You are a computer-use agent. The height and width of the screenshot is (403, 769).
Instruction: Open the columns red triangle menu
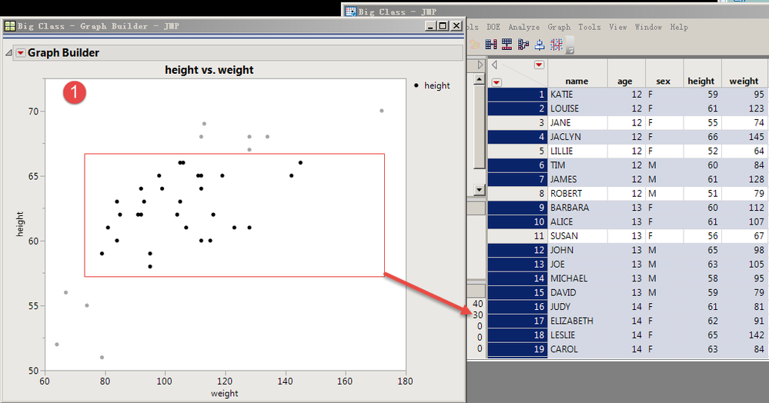click(539, 65)
